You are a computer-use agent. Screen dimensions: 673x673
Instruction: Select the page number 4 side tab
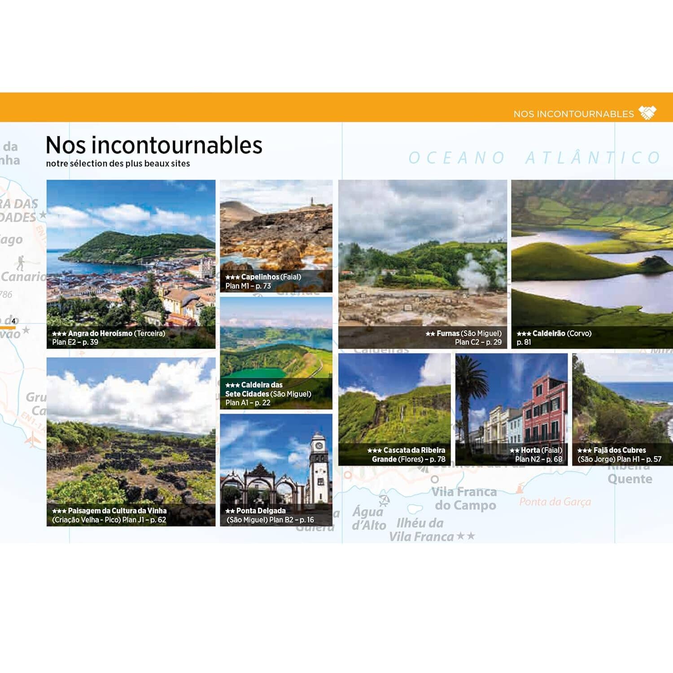(x=13, y=321)
